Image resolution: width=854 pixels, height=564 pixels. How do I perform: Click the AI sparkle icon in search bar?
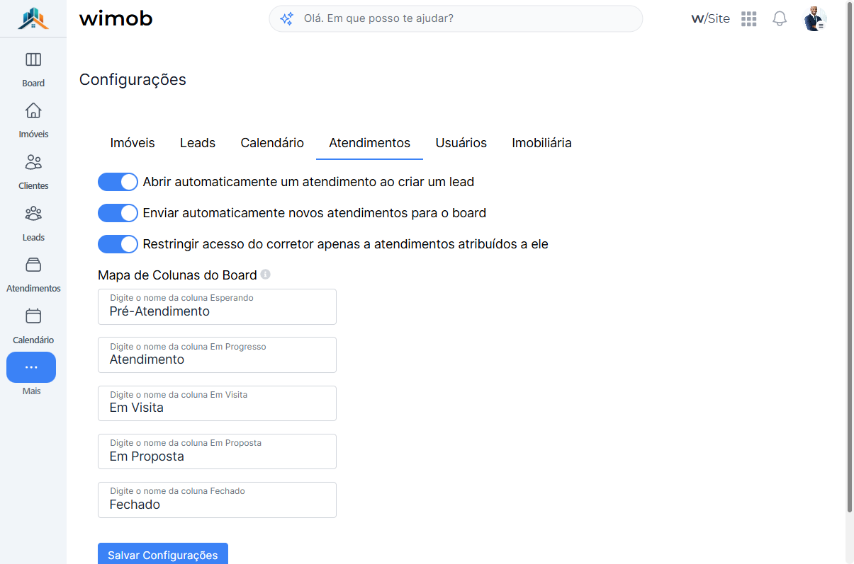coord(286,19)
